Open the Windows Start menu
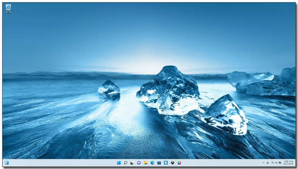The height and width of the screenshot is (169, 298). click(119, 163)
